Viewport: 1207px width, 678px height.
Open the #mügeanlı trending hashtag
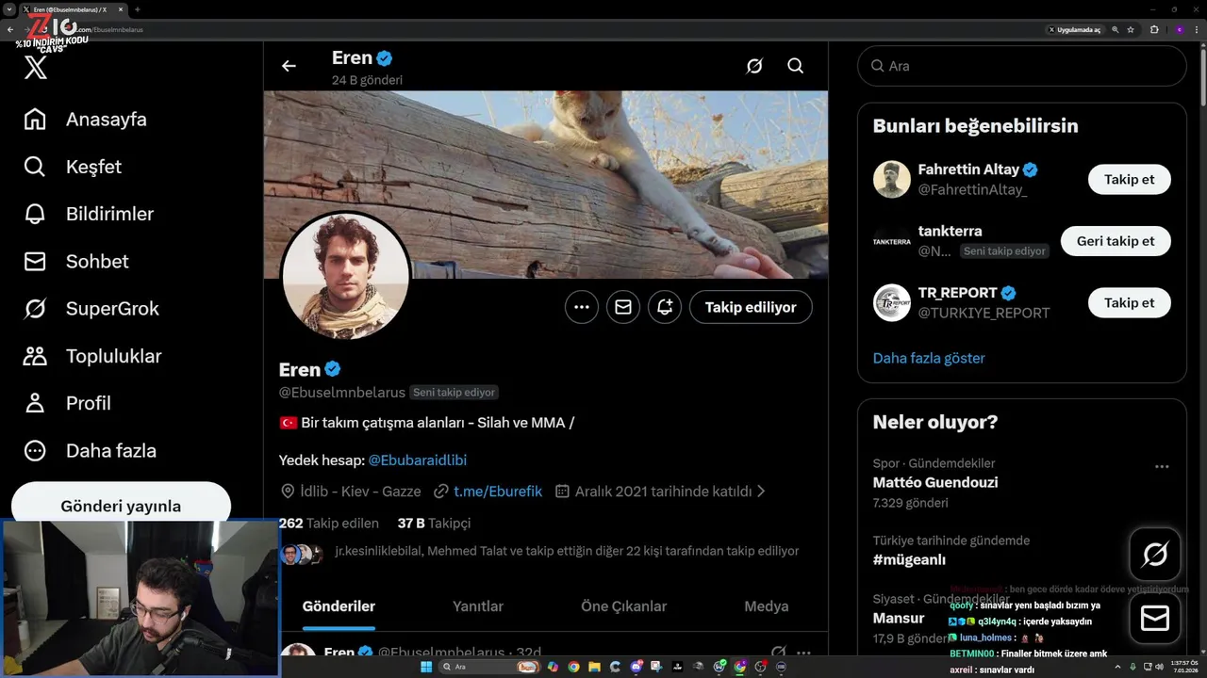909,559
